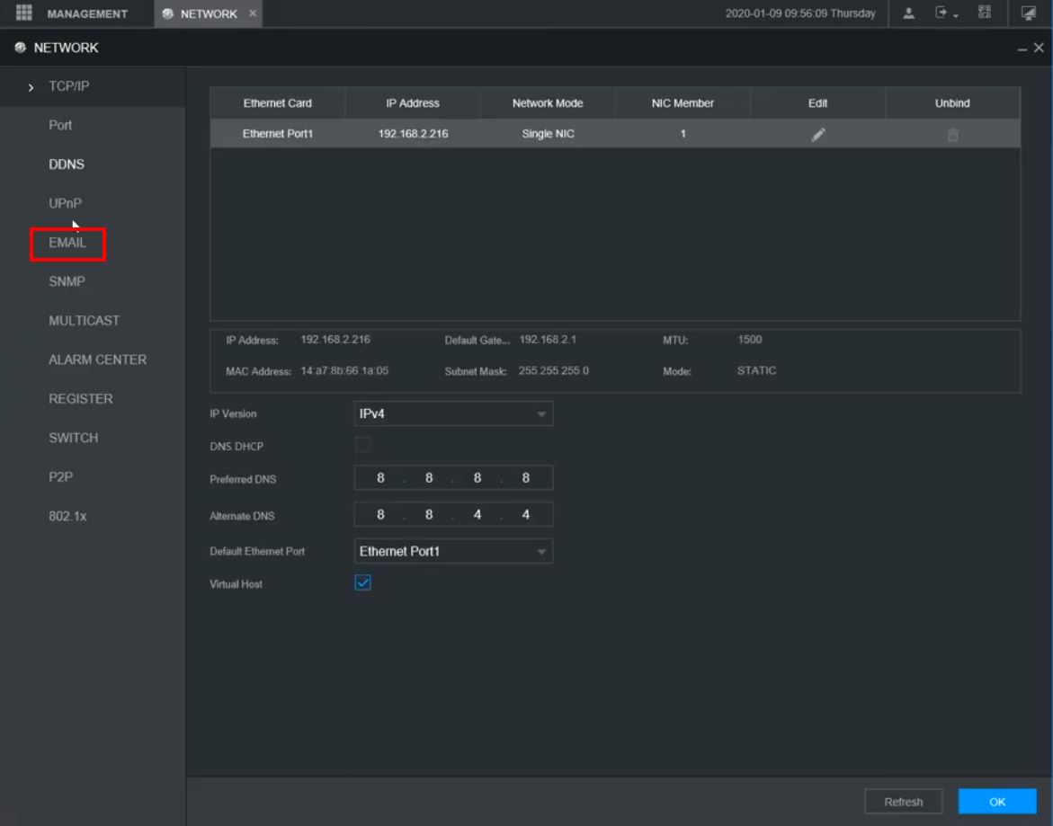Open the user account icon
This screenshot has width=1053, height=826.
point(908,13)
